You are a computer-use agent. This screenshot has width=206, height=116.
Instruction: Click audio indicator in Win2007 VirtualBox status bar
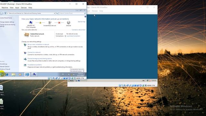coord(54,78)
